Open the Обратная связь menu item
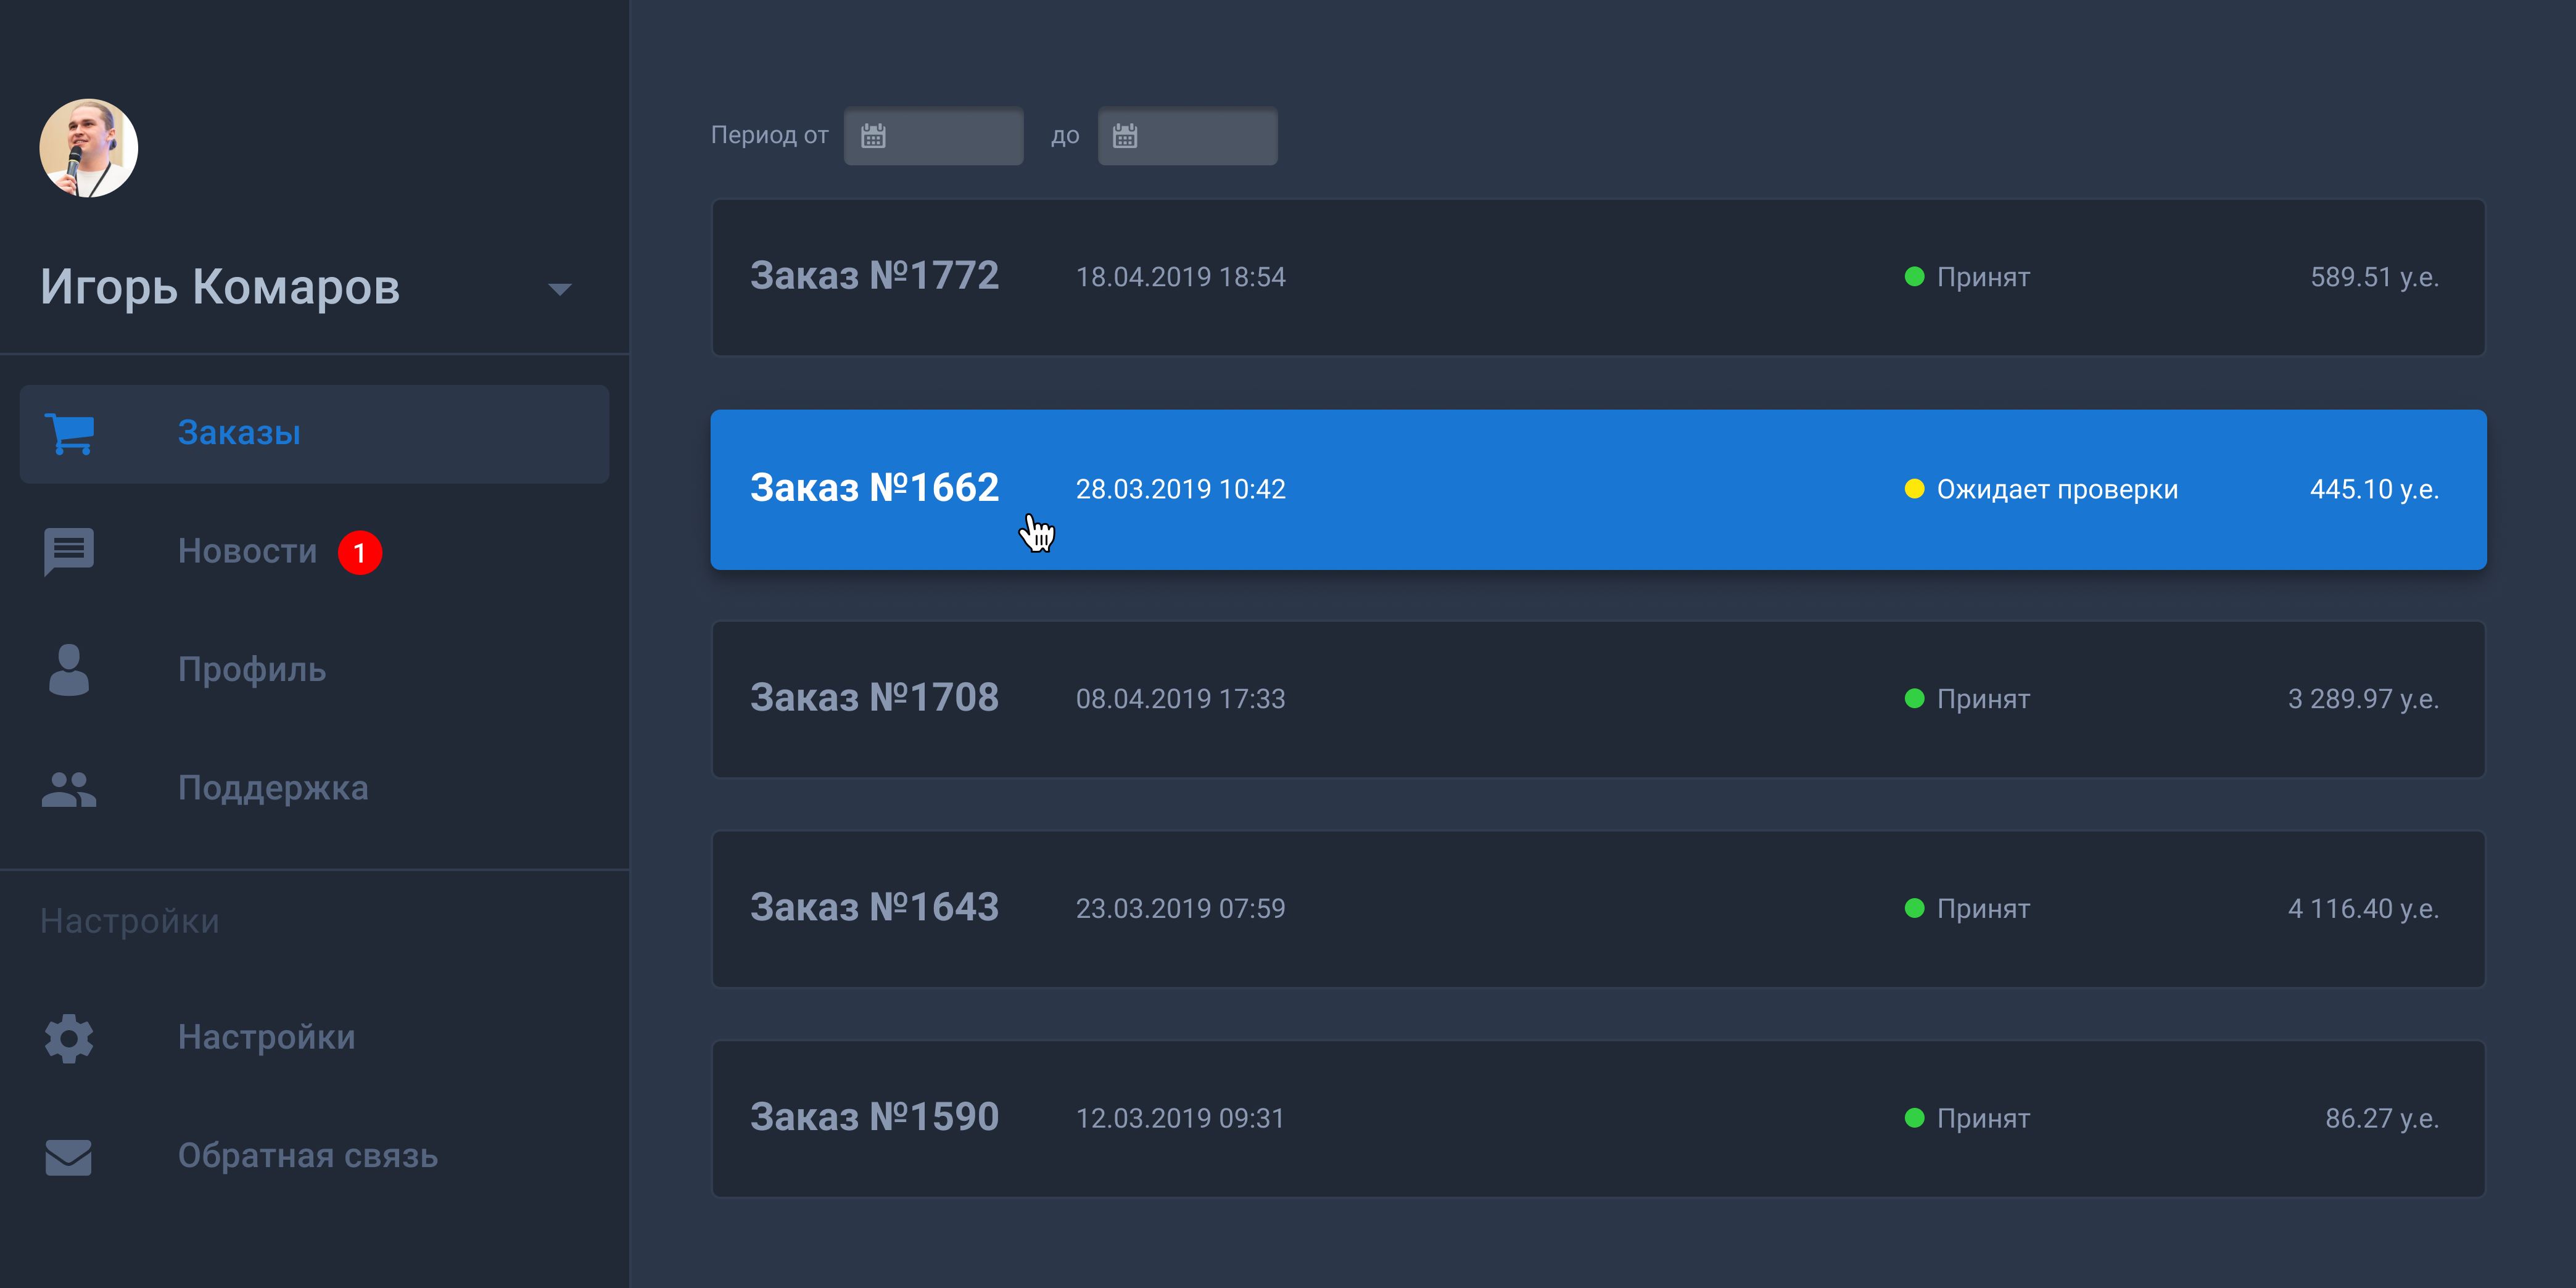Image resolution: width=2576 pixels, height=1288 pixels. click(314, 1157)
